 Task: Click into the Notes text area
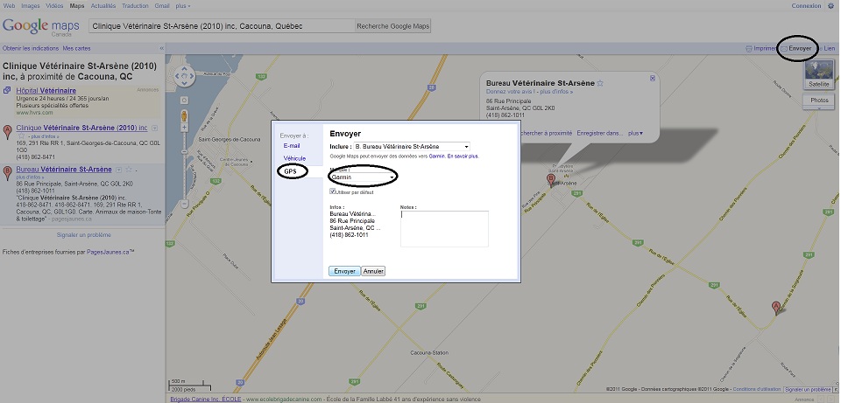(444, 229)
